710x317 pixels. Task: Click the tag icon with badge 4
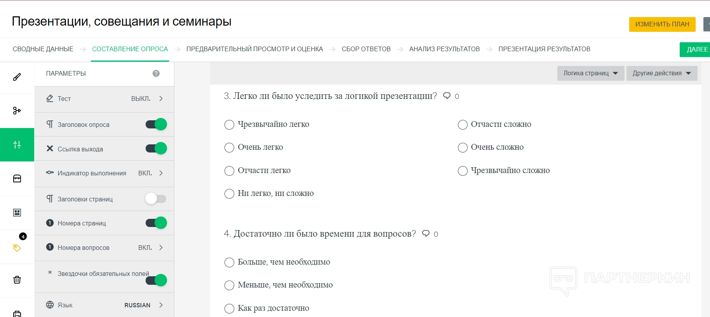click(x=17, y=248)
